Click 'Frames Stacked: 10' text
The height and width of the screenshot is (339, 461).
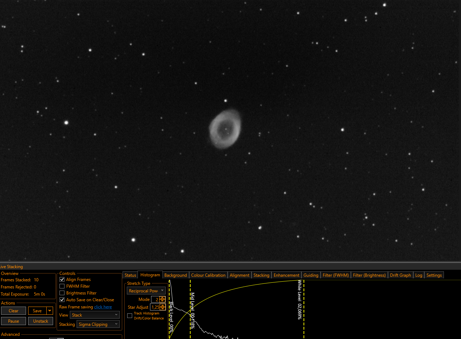(20, 280)
